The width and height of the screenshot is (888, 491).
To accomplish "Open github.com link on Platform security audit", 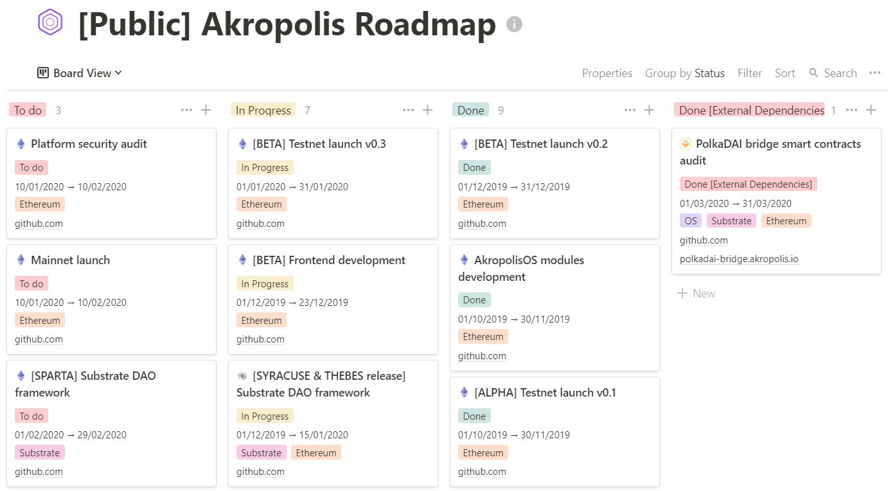I will 39,224.
